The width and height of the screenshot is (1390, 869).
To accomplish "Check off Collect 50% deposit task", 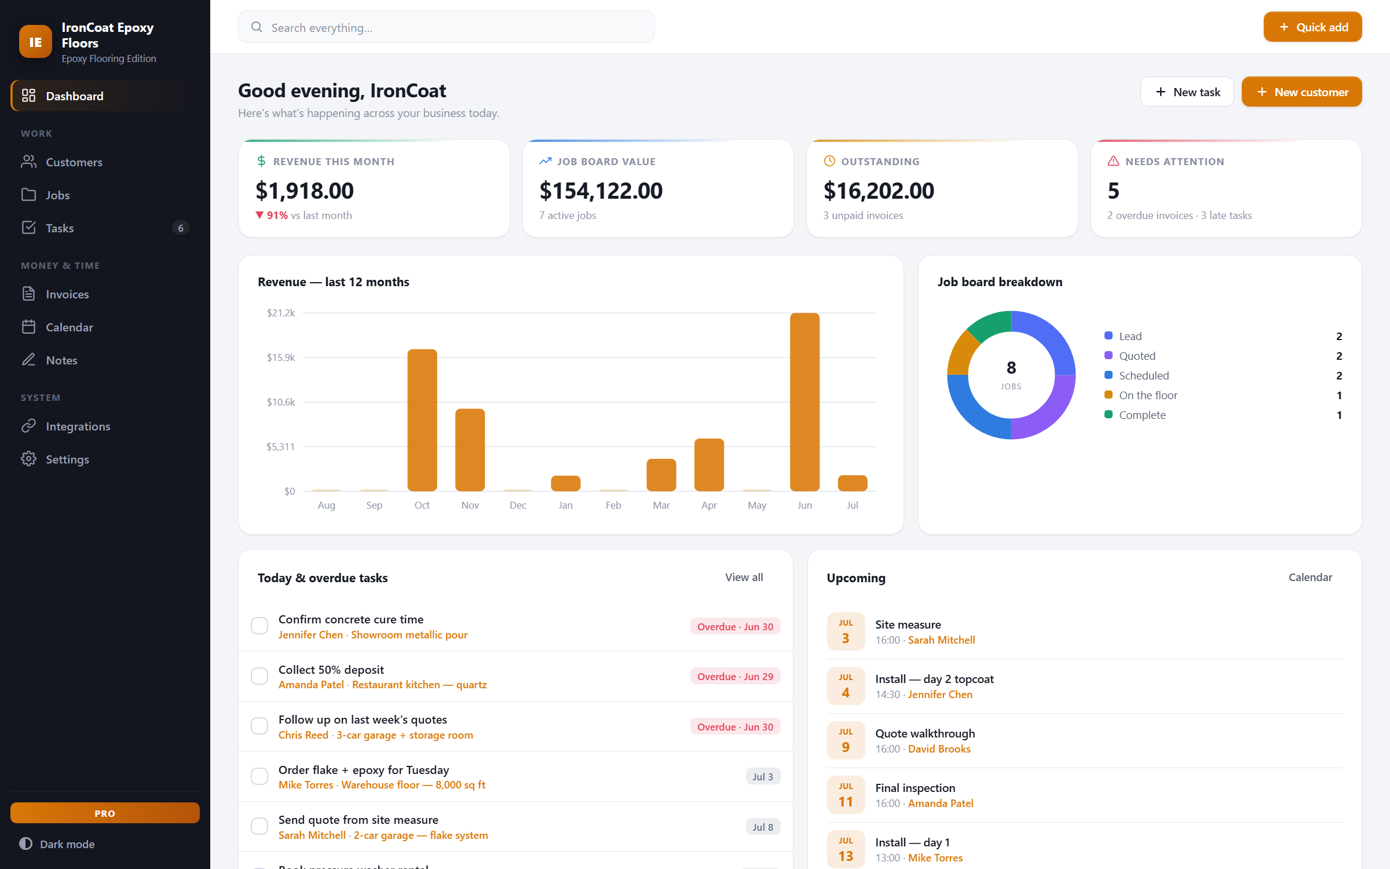I will tap(259, 676).
